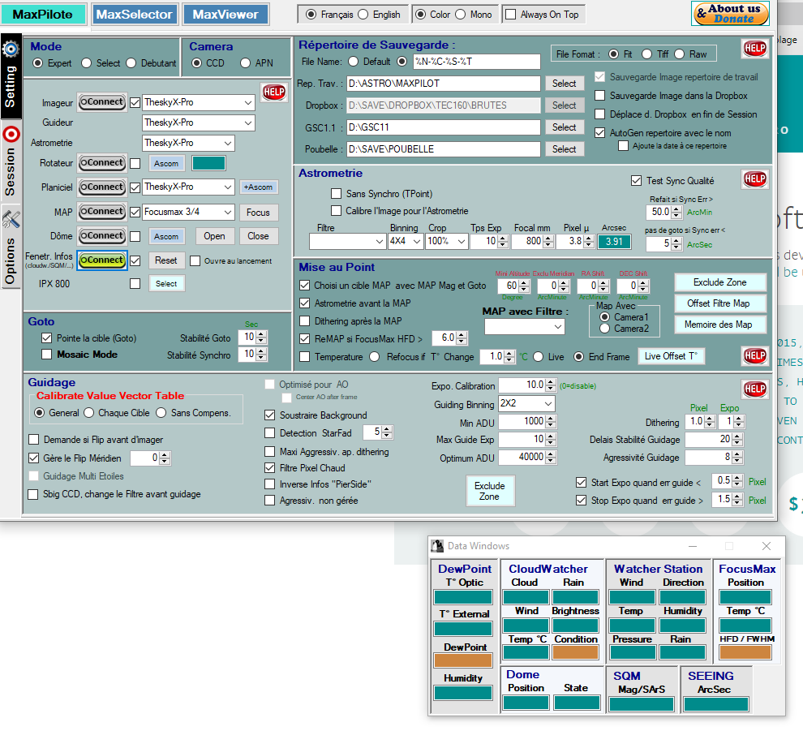Click the green Fenetr. Infos Connect button
The image size is (803, 731).
point(102,260)
